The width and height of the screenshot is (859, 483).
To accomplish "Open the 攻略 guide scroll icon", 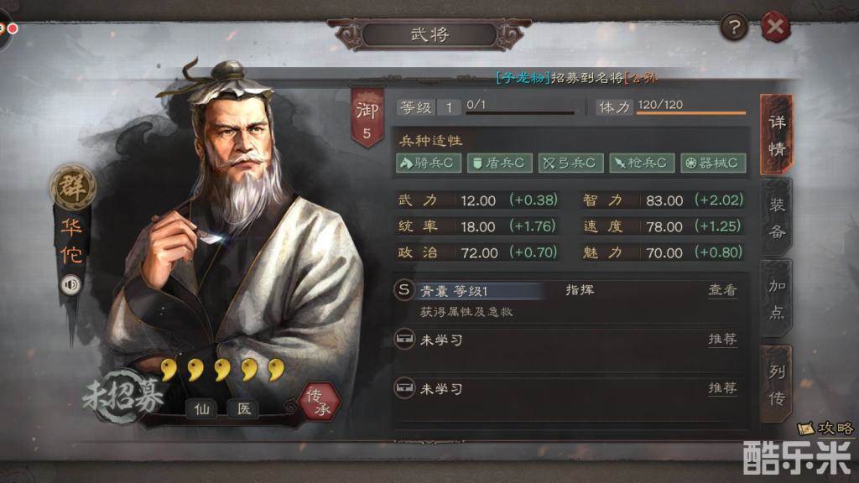I will pyautogui.click(x=805, y=428).
